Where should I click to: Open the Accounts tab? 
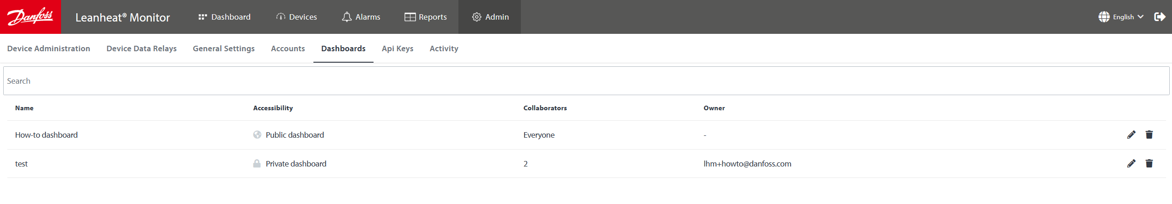coord(288,48)
